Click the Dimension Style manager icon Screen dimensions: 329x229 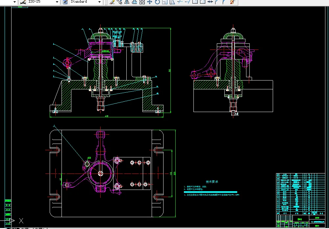[x=23, y=2]
